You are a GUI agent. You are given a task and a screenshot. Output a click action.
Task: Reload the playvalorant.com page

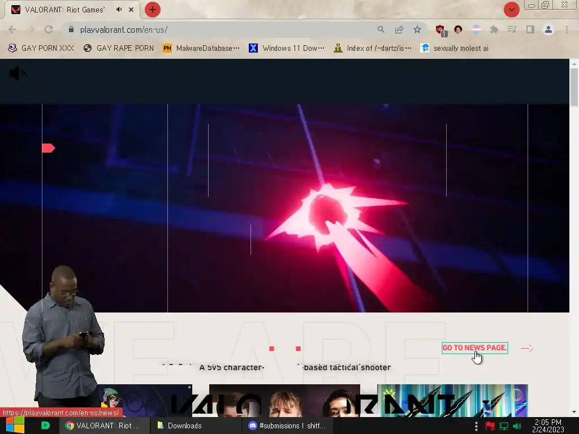click(x=49, y=29)
